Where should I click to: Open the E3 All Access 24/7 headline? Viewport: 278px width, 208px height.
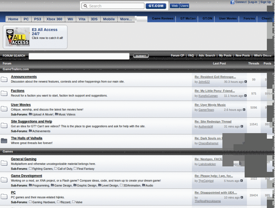pyautogui.click(x=44, y=32)
